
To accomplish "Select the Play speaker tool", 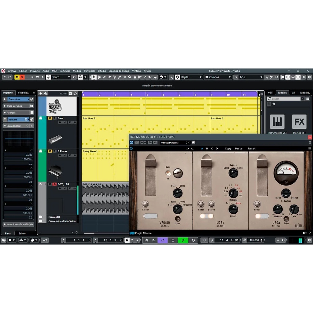I will [x=150, y=77].
